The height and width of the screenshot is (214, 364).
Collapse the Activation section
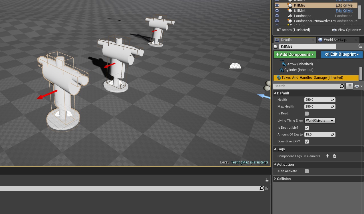[x=275, y=165]
